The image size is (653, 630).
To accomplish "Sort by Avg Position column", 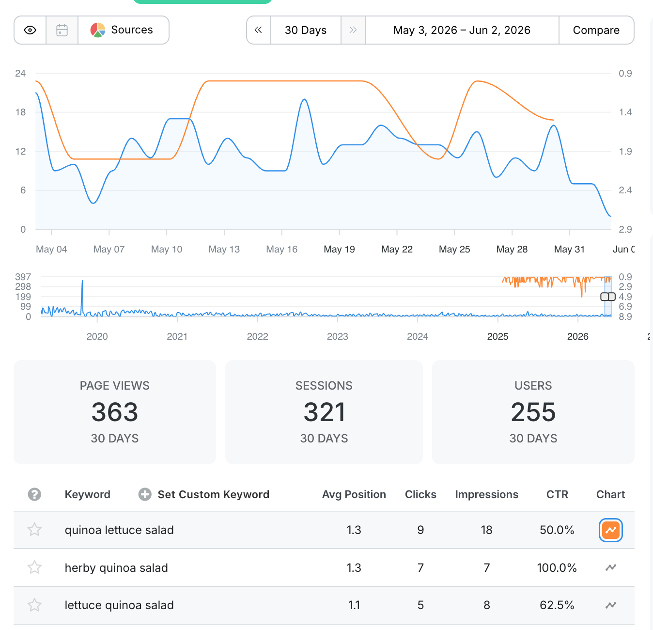I will [x=354, y=494].
